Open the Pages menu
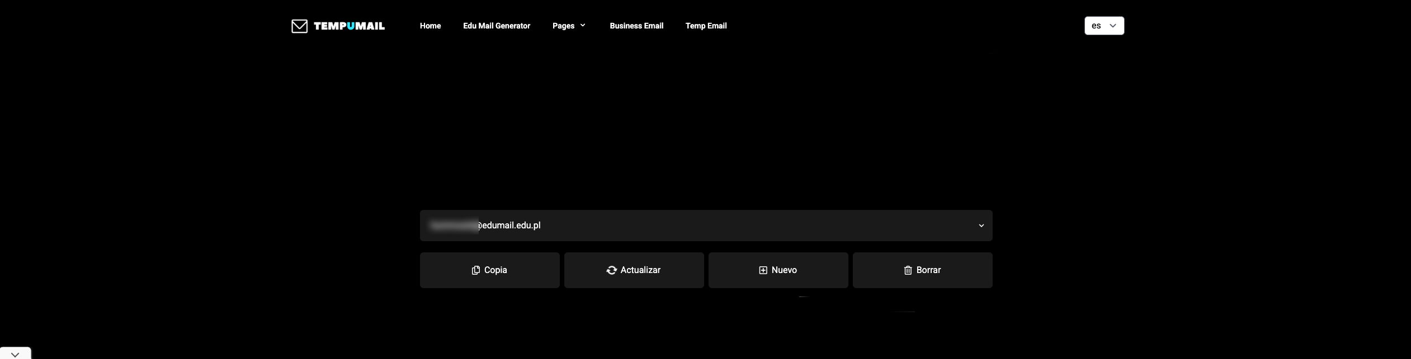1411x359 pixels. [563, 26]
